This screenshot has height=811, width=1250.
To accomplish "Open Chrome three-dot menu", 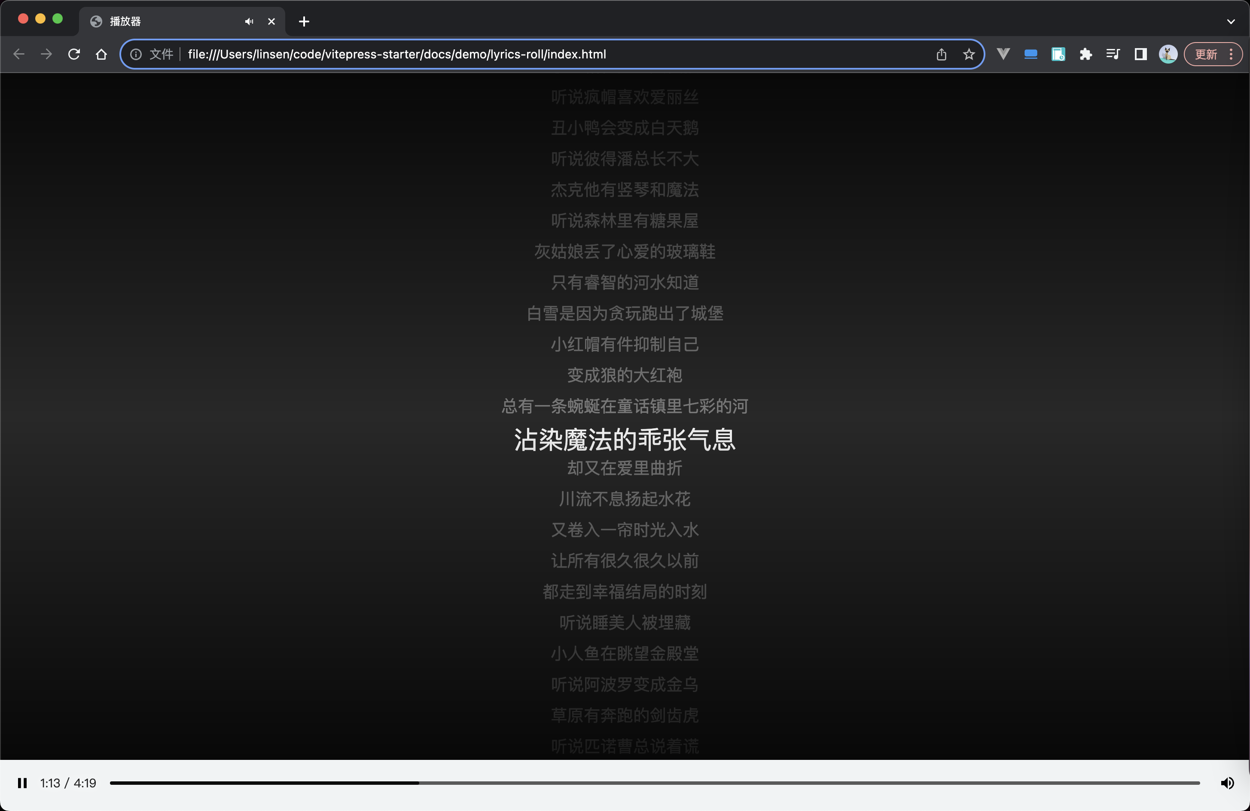I will (x=1231, y=54).
